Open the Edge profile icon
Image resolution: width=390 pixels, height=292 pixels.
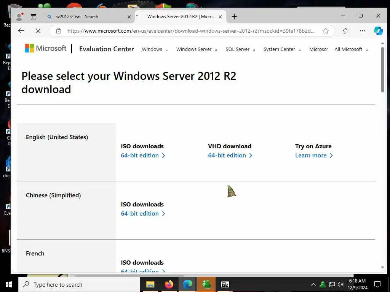pos(19,17)
